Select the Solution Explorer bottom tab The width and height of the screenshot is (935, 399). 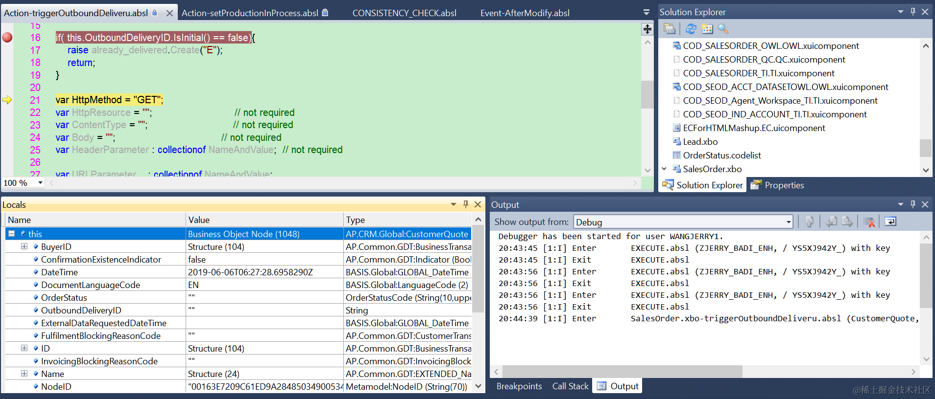pos(702,185)
